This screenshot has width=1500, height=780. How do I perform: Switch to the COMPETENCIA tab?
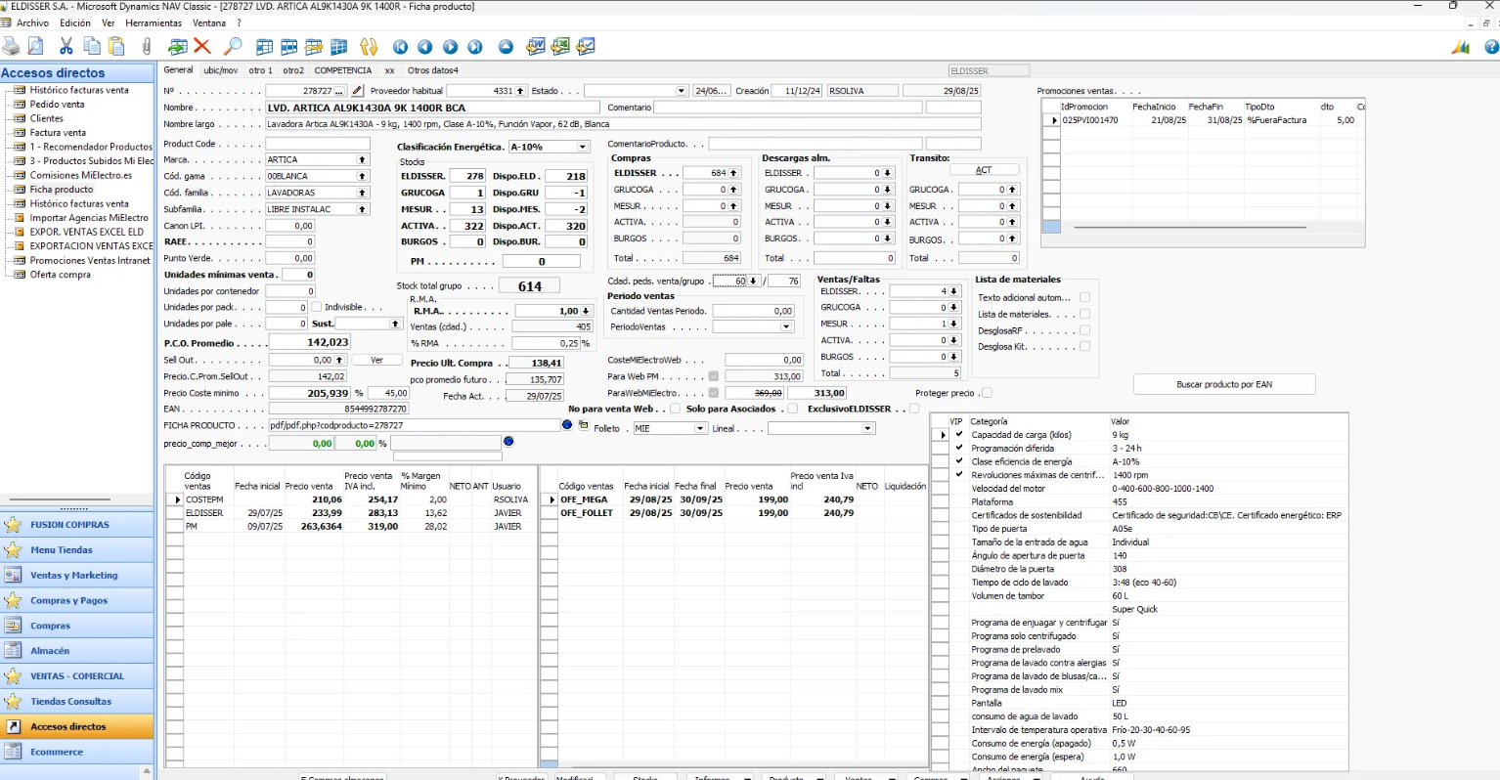pos(342,70)
